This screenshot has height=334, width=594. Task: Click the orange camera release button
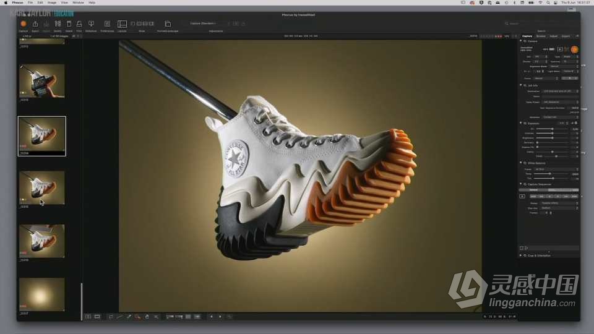574,49
